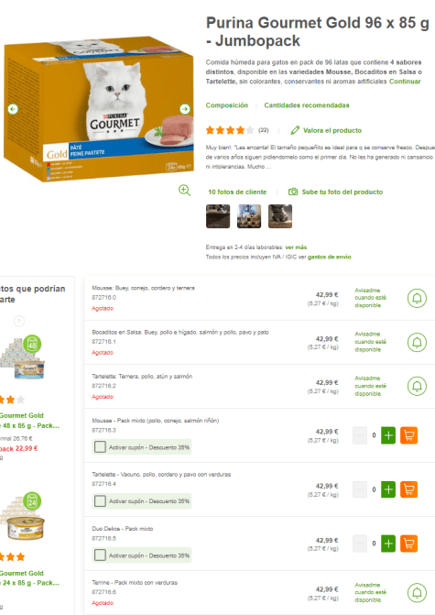Click notify bell for Bocaditos en Salsa
Viewport: 435px width, 615px height.
[x=417, y=342]
